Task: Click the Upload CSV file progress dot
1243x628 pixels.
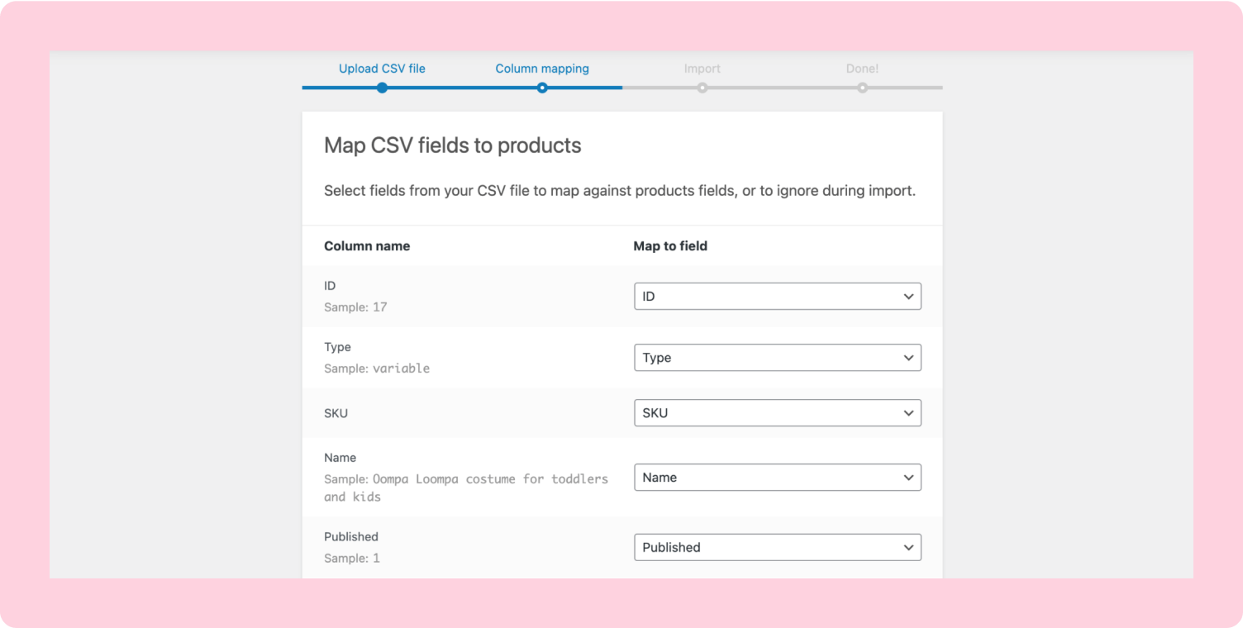Action: coord(382,88)
